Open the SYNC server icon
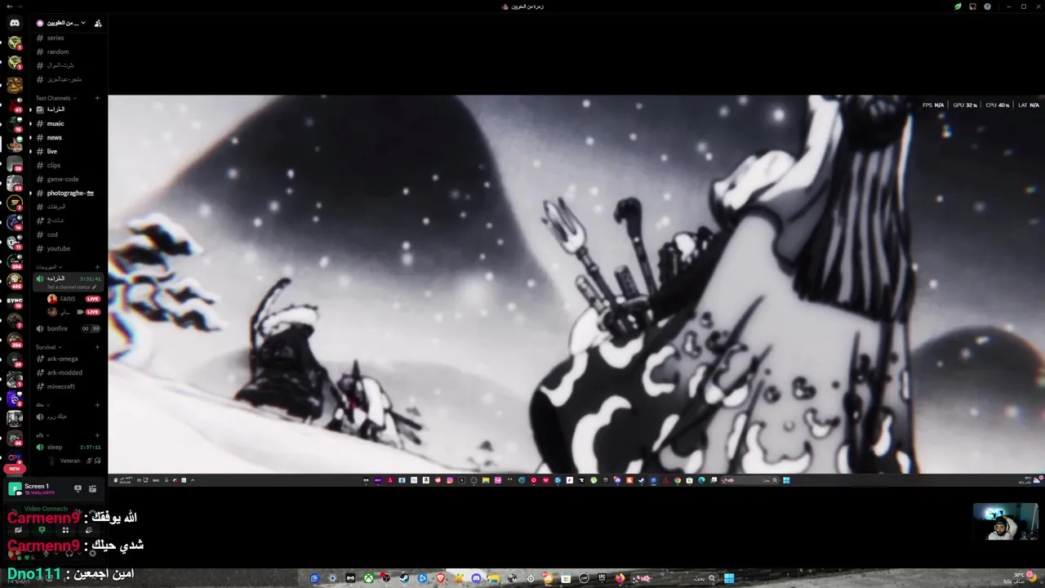This screenshot has width=1045, height=588. pos(15,301)
